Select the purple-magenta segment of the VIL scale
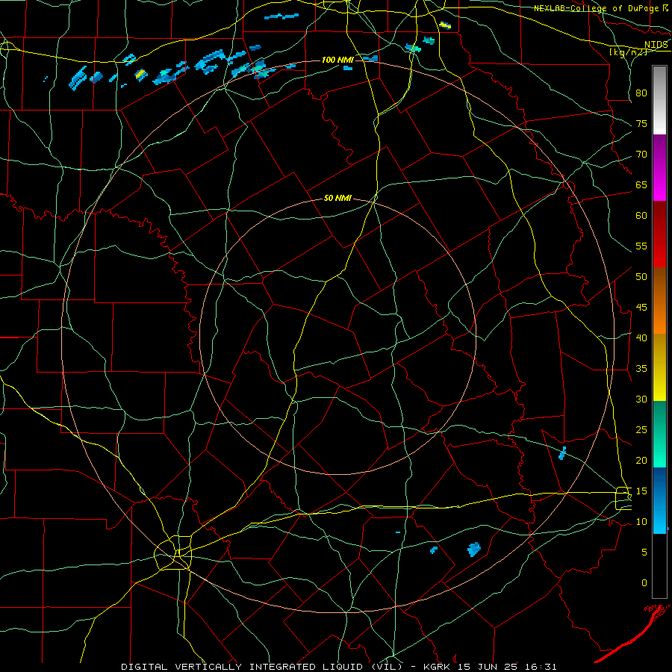This screenshot has height=672, width=672. coord(659,167)
